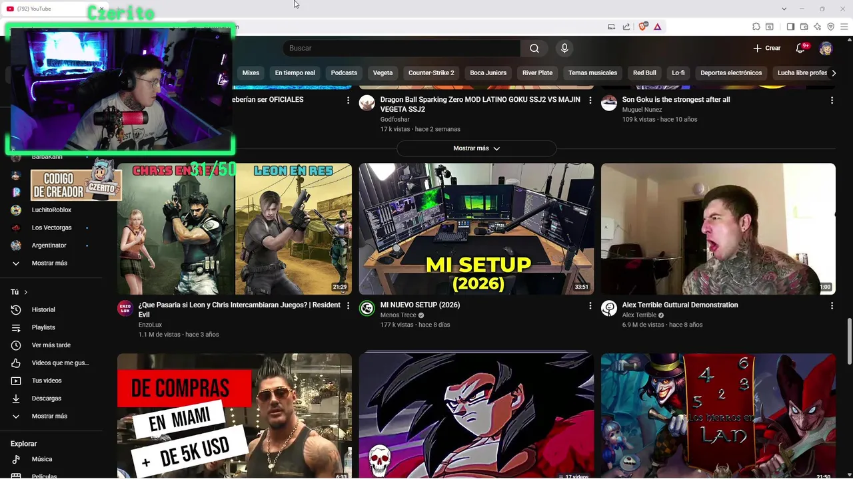The width and height of the screenshot is (853, 479).
Task: Click the tab search icon in toolbar
Action: click(x=769, y=27)
